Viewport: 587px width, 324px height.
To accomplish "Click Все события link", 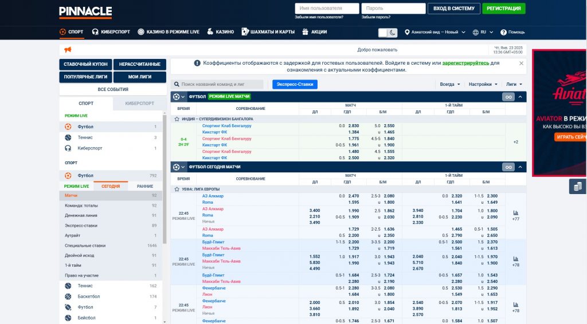I will click(113, 89).
